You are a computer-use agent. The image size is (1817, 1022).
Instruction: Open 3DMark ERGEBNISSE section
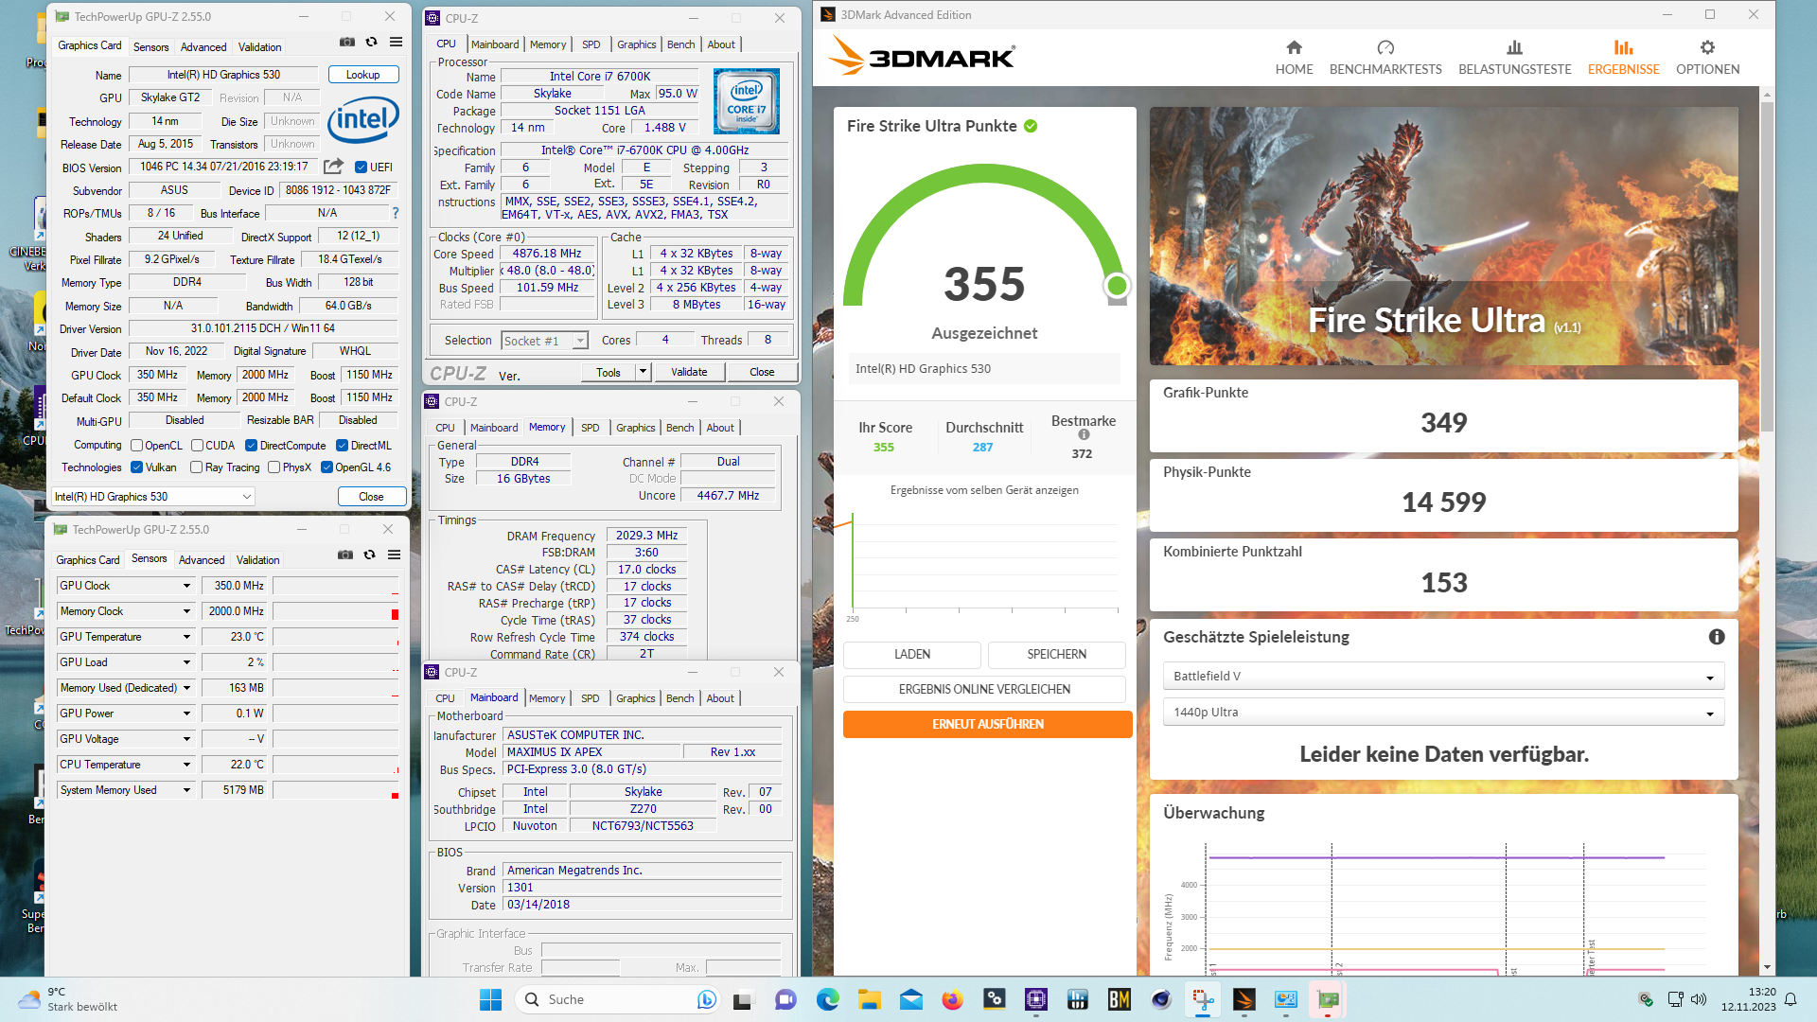(1623, 58)
